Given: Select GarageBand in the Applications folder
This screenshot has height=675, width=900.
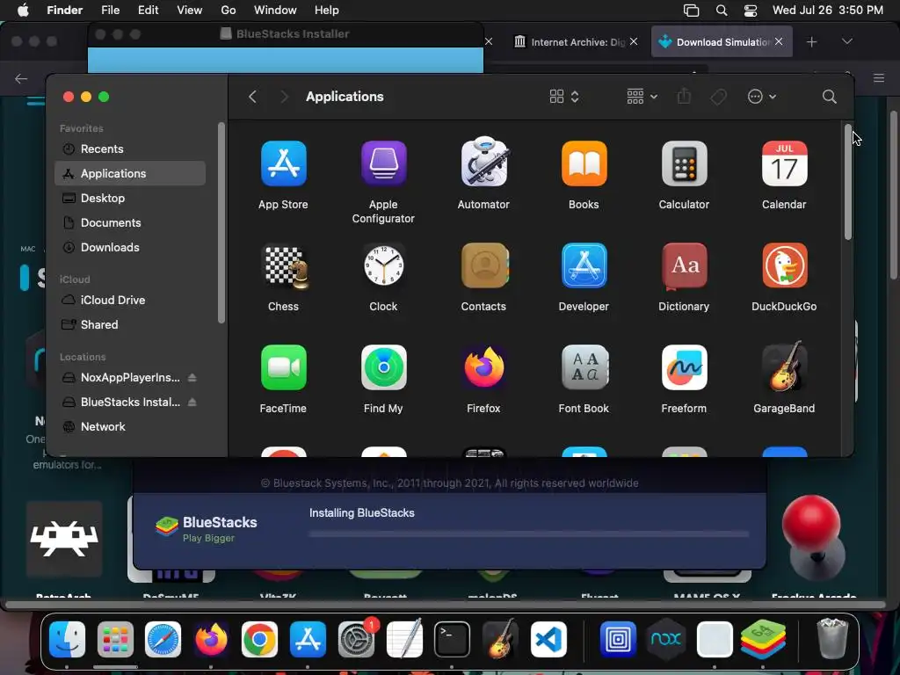Looking at the screenshot, I should [785, 367].
